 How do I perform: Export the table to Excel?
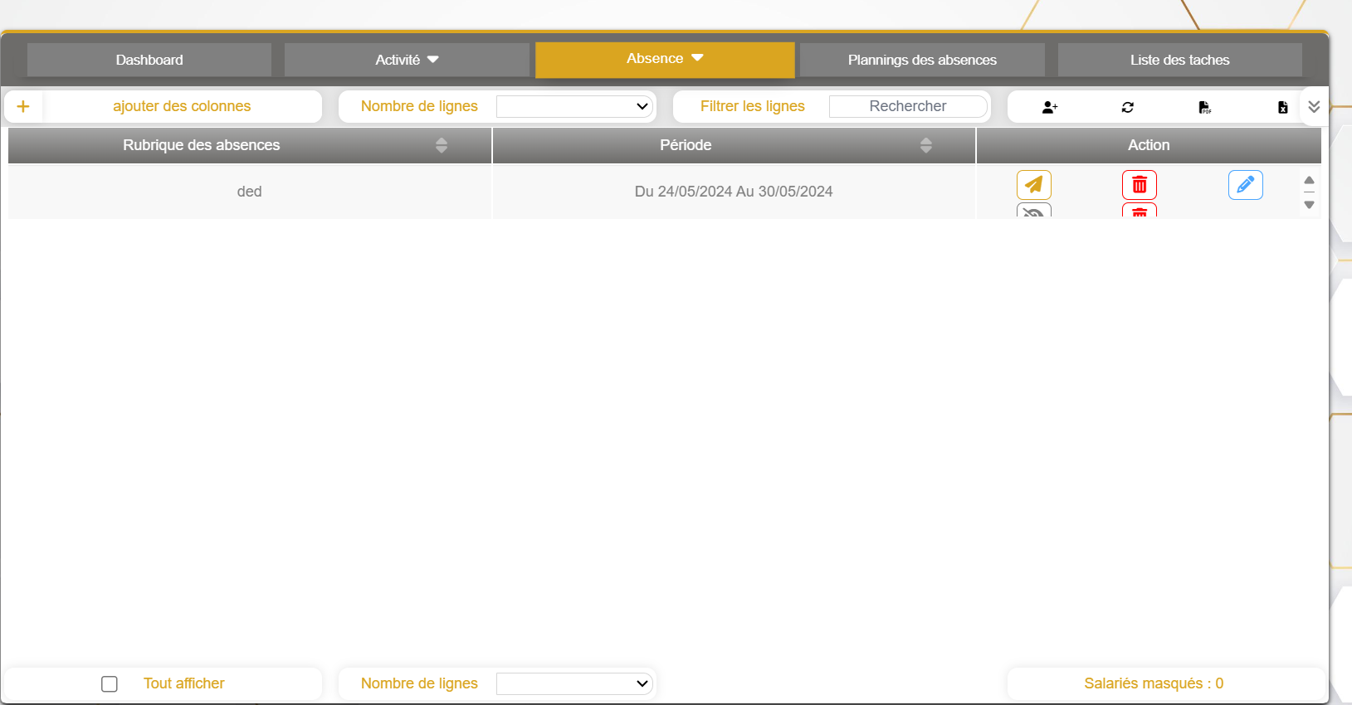(1282, 107)
